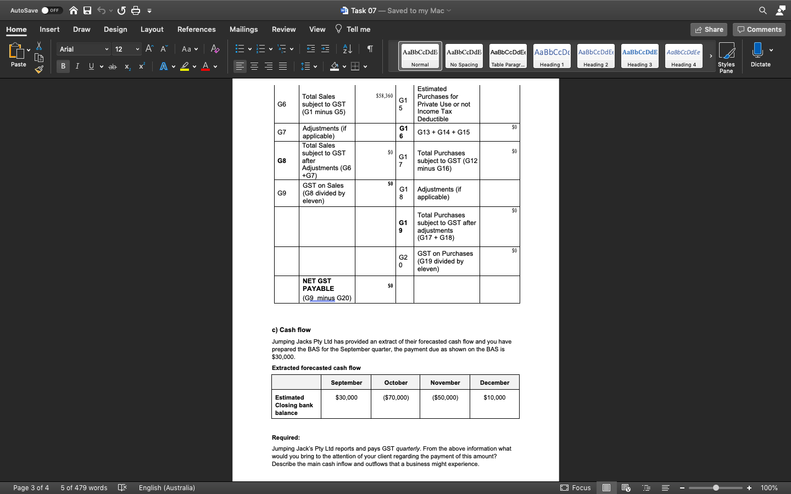Viewport: 791px width, 494px height.
Task: Click the Share button
Action: tap(709, 29)
